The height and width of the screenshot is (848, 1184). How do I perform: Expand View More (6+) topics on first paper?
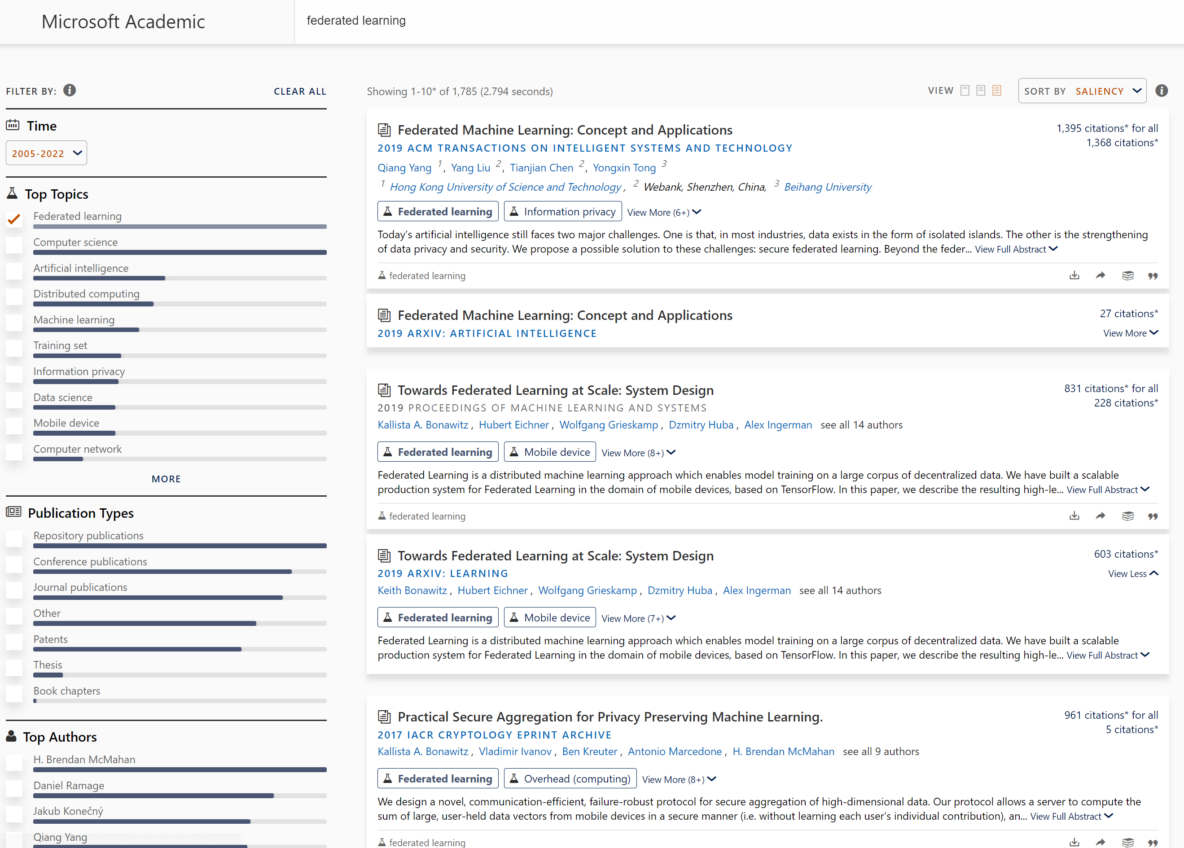coord(664,212)
